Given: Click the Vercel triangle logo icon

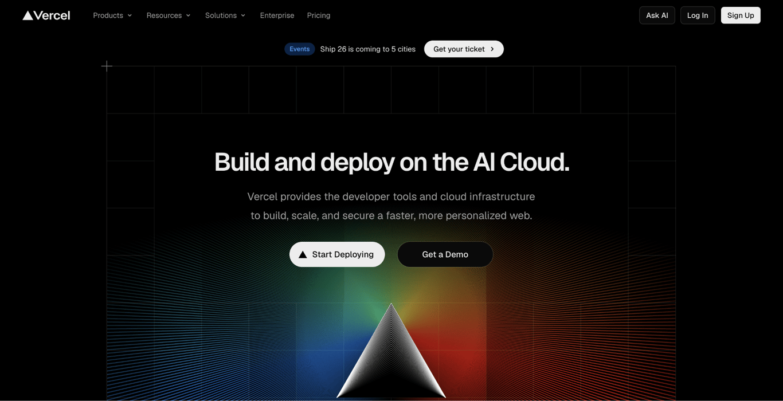Looking at the screenshot, I should point(28,15).
